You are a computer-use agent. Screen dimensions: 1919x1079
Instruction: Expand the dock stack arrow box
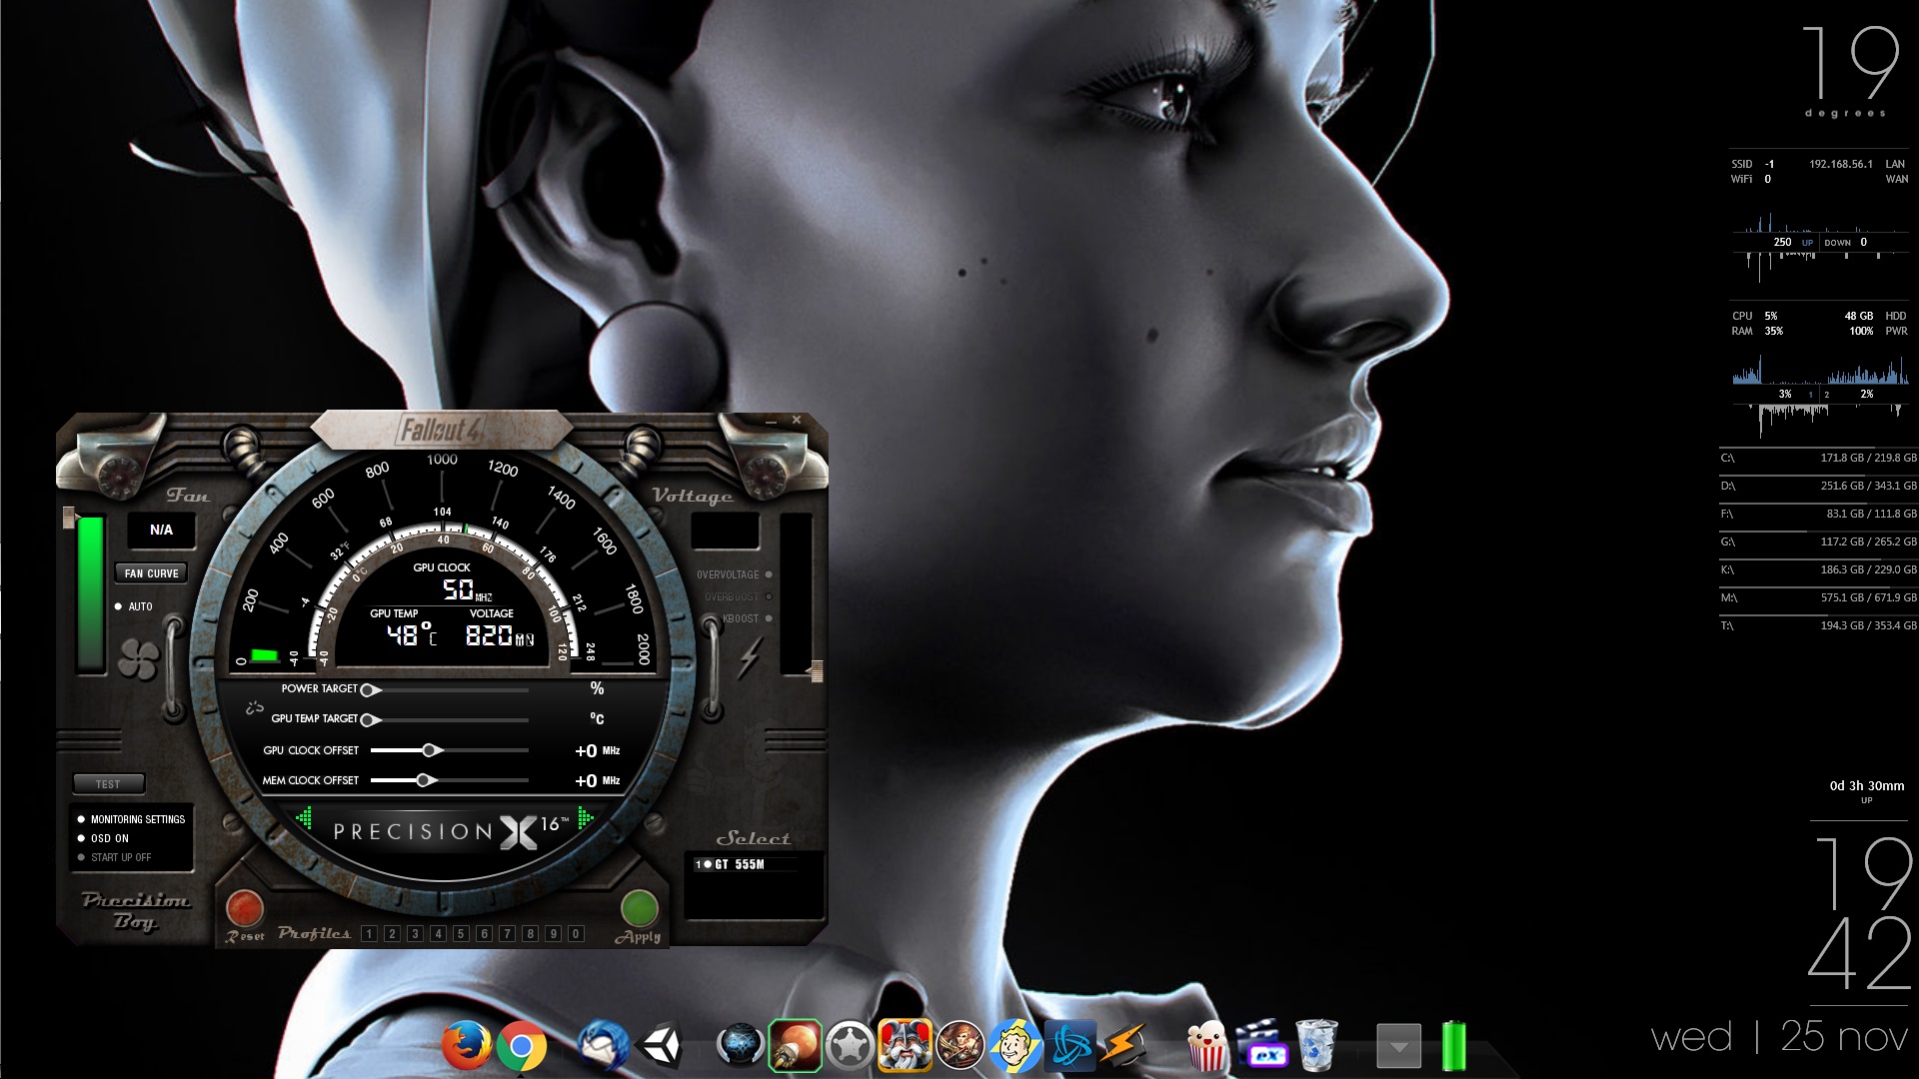[x=1398, y=1046]
